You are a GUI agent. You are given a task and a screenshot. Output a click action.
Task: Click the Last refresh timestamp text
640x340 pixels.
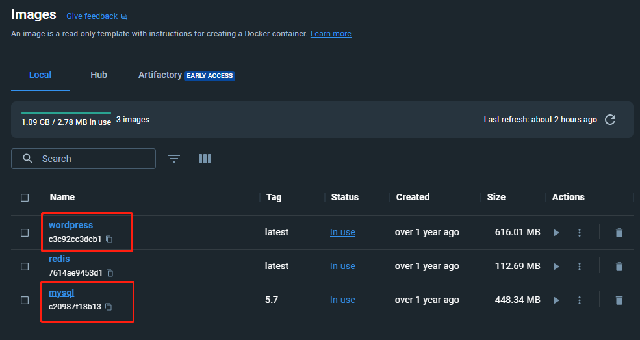[541, 120]
